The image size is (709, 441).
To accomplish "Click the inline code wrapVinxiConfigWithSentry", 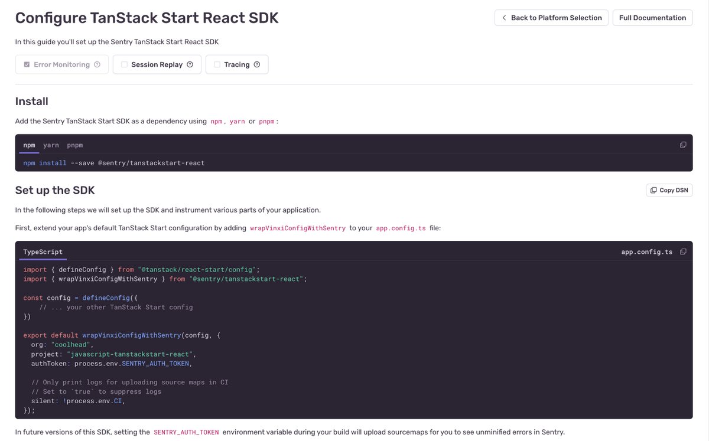I will [x=298, y=228].
